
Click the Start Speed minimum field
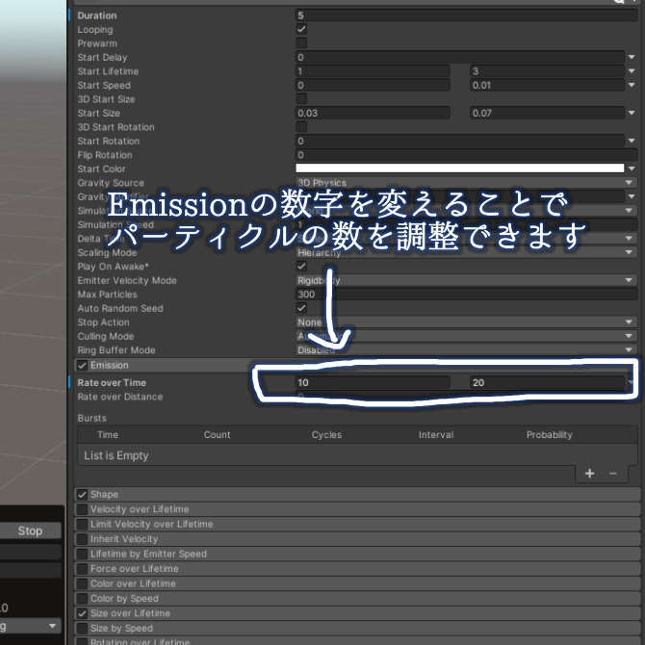pyautogui.click(x=373, y=85)
